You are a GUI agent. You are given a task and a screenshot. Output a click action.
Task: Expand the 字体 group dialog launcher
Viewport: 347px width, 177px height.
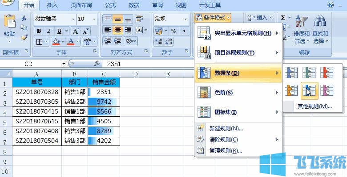pos(95,51)
